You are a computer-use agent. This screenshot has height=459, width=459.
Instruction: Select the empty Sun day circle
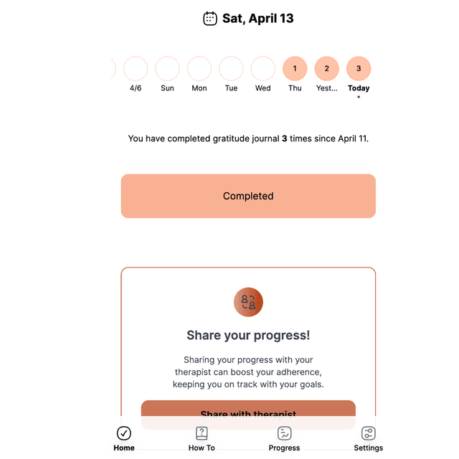click(167, 69)
